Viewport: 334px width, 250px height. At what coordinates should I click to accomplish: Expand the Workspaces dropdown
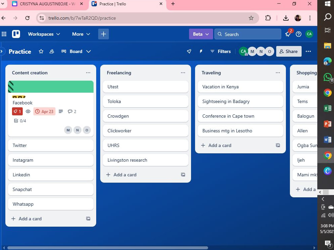click(x=44, y=34)
